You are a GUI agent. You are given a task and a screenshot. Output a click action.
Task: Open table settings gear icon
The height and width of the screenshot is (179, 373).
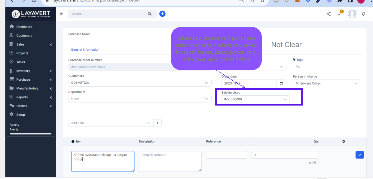point(344,142)
